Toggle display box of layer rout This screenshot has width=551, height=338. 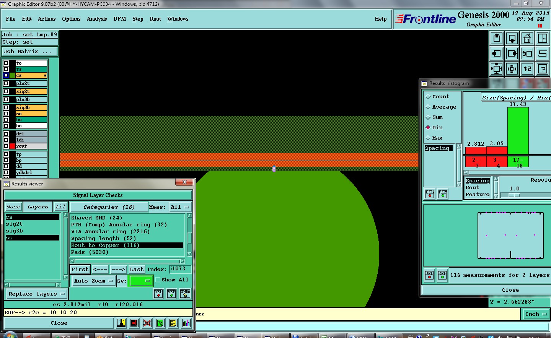click(6, 146)
